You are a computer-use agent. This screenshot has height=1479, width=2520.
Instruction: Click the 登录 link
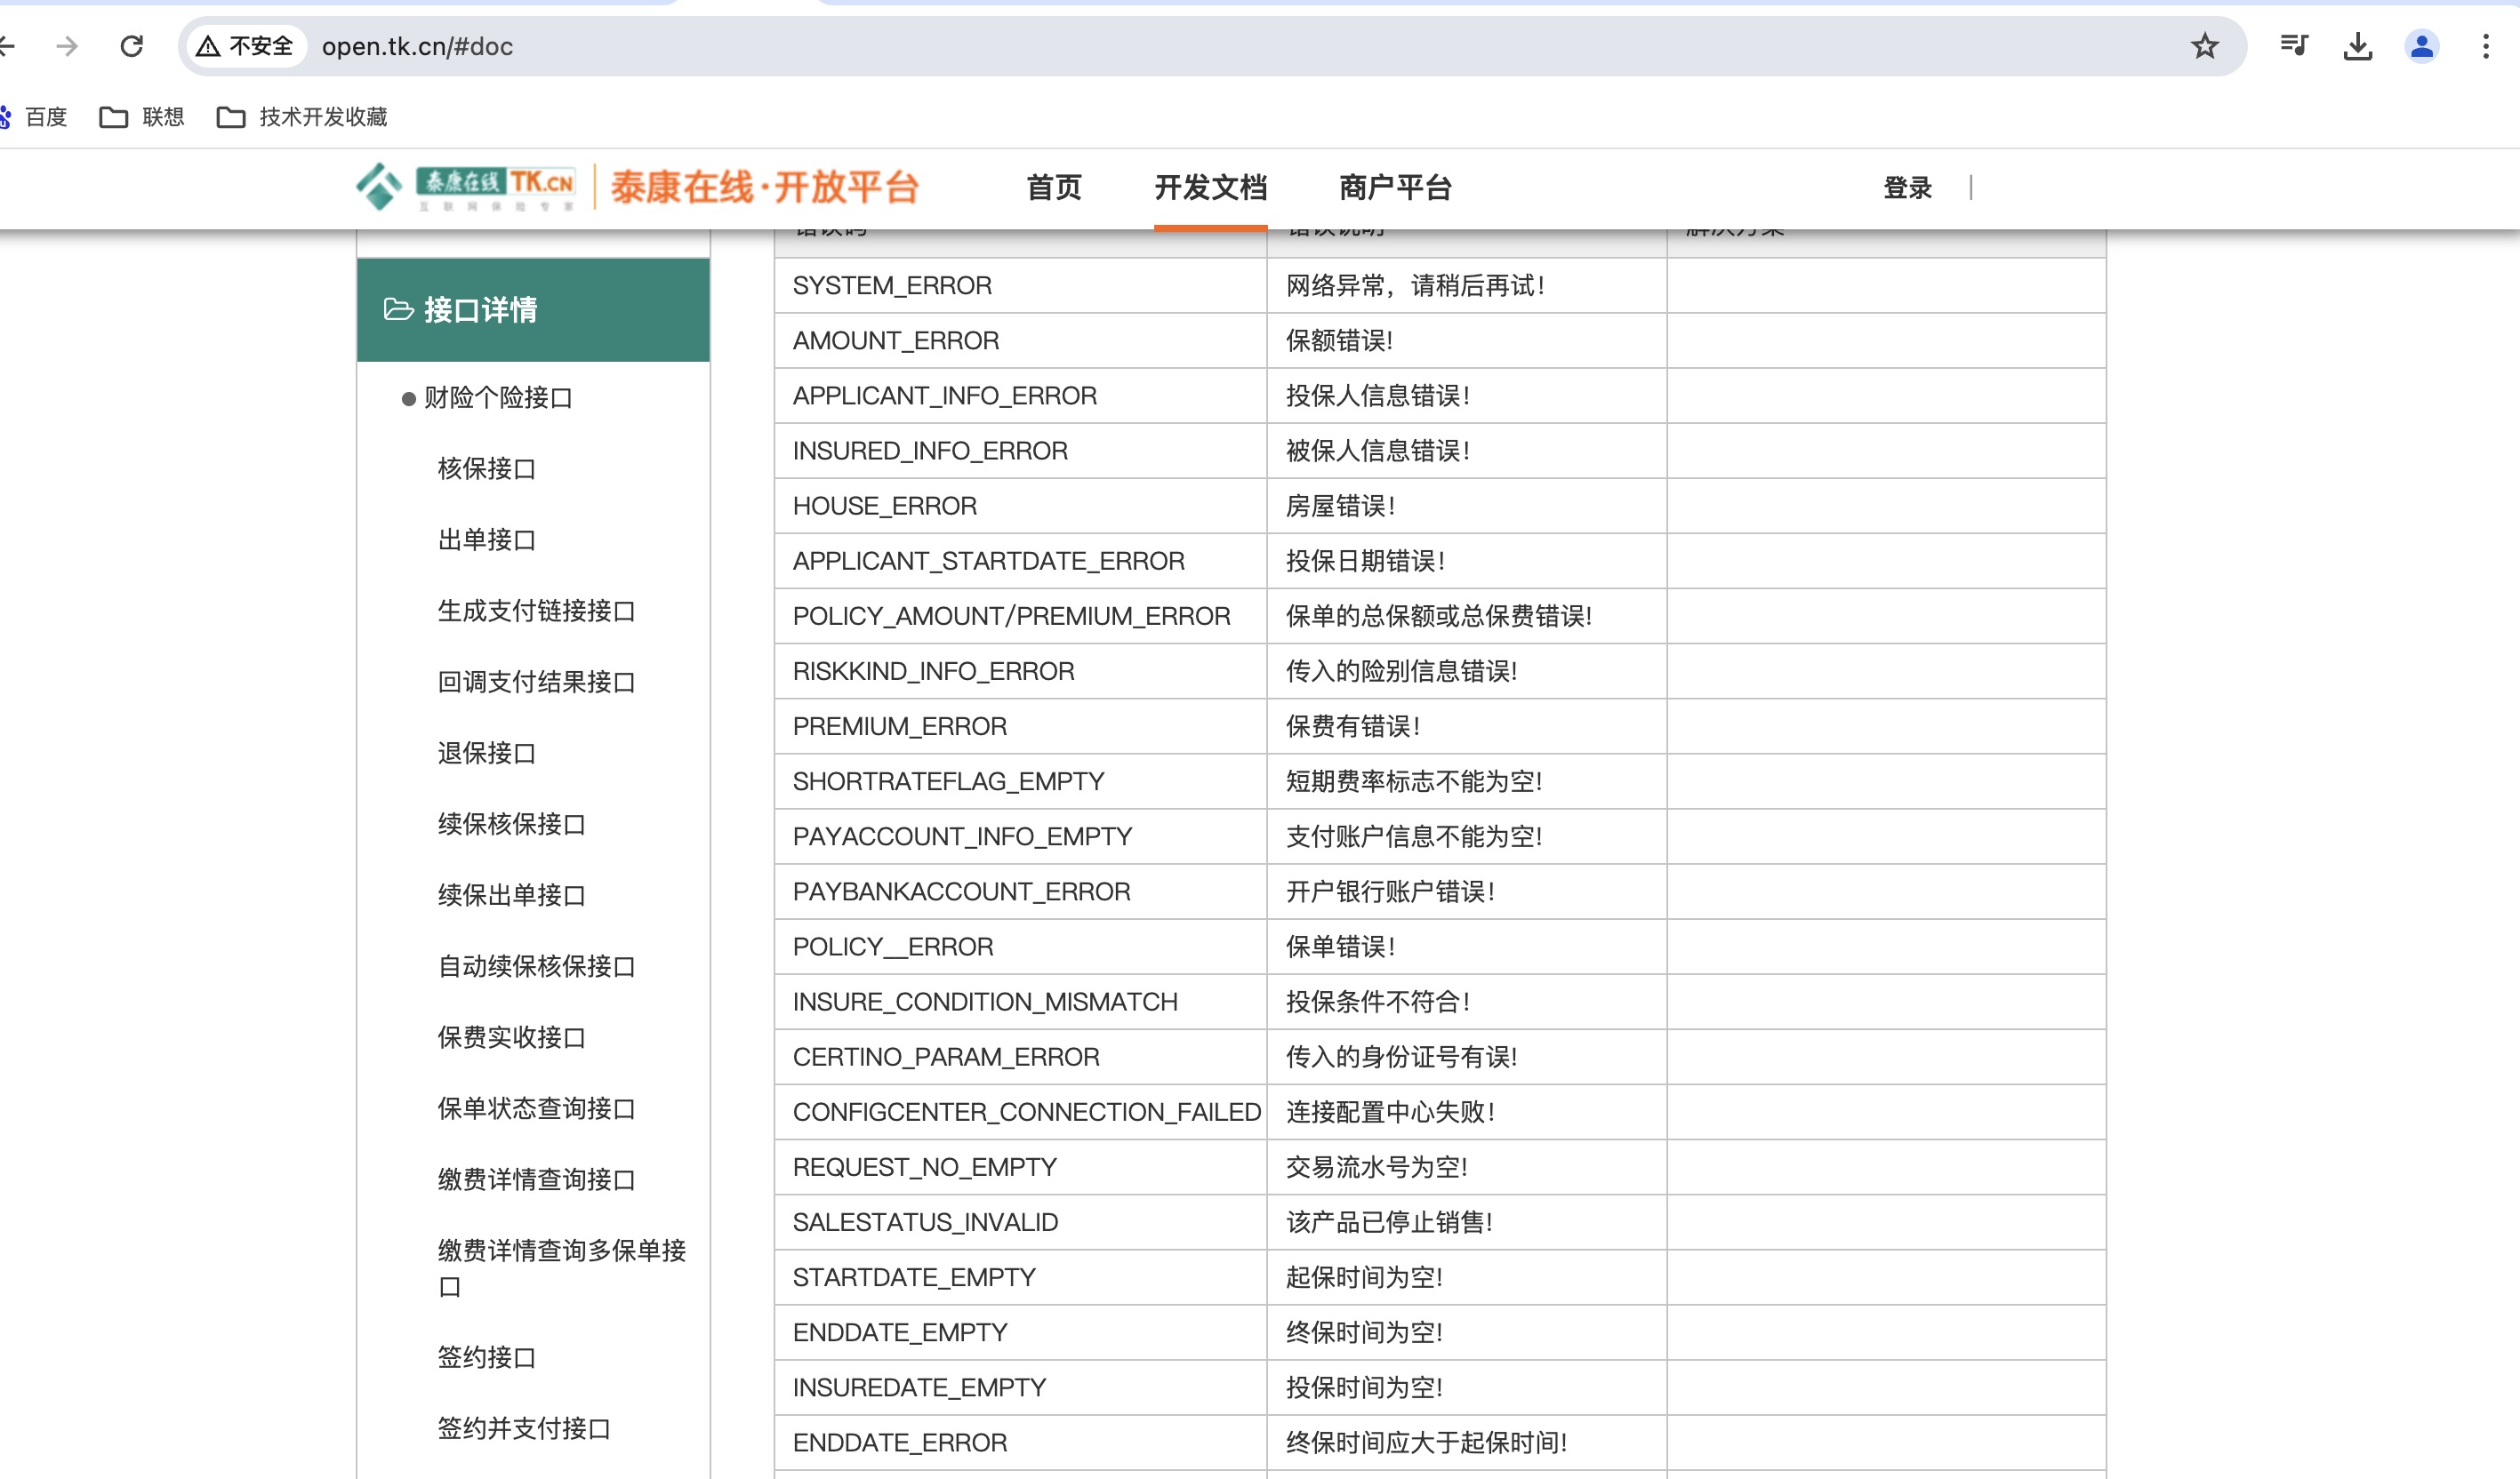click(1907, 187)
